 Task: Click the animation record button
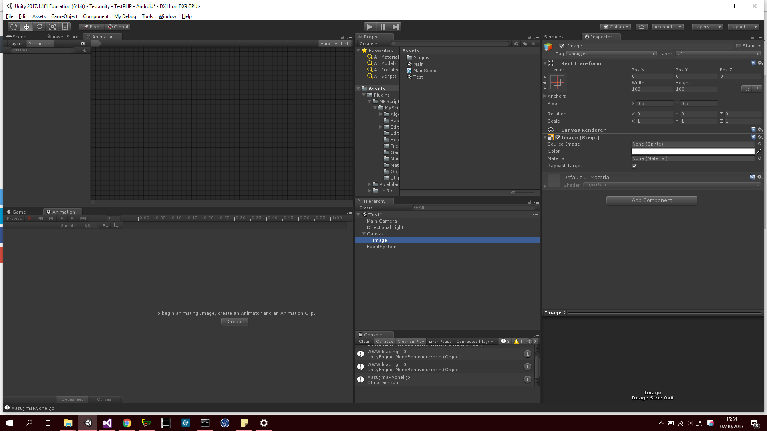pos(29,218)
